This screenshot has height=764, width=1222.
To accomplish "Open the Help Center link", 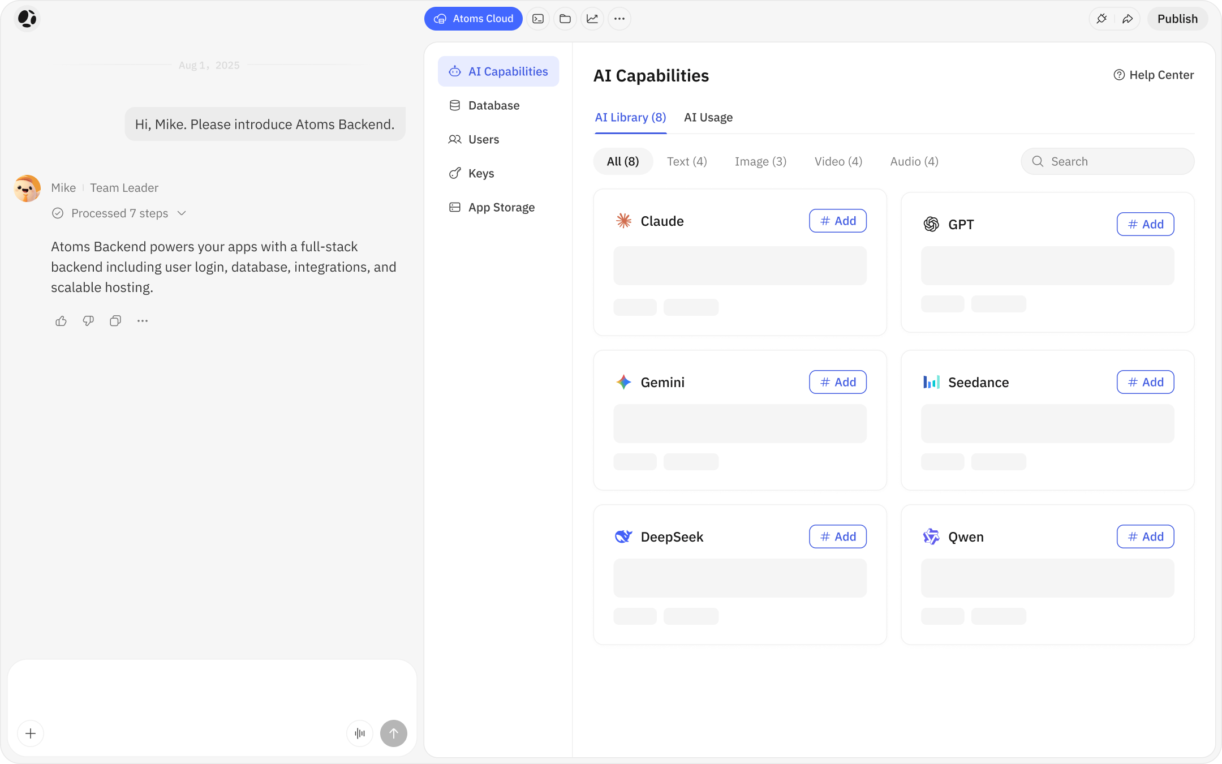I will [x=1154, y=75].
